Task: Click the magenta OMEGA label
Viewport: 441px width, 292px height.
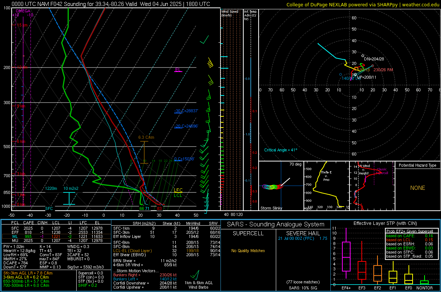Action: [x=23, y=11]
